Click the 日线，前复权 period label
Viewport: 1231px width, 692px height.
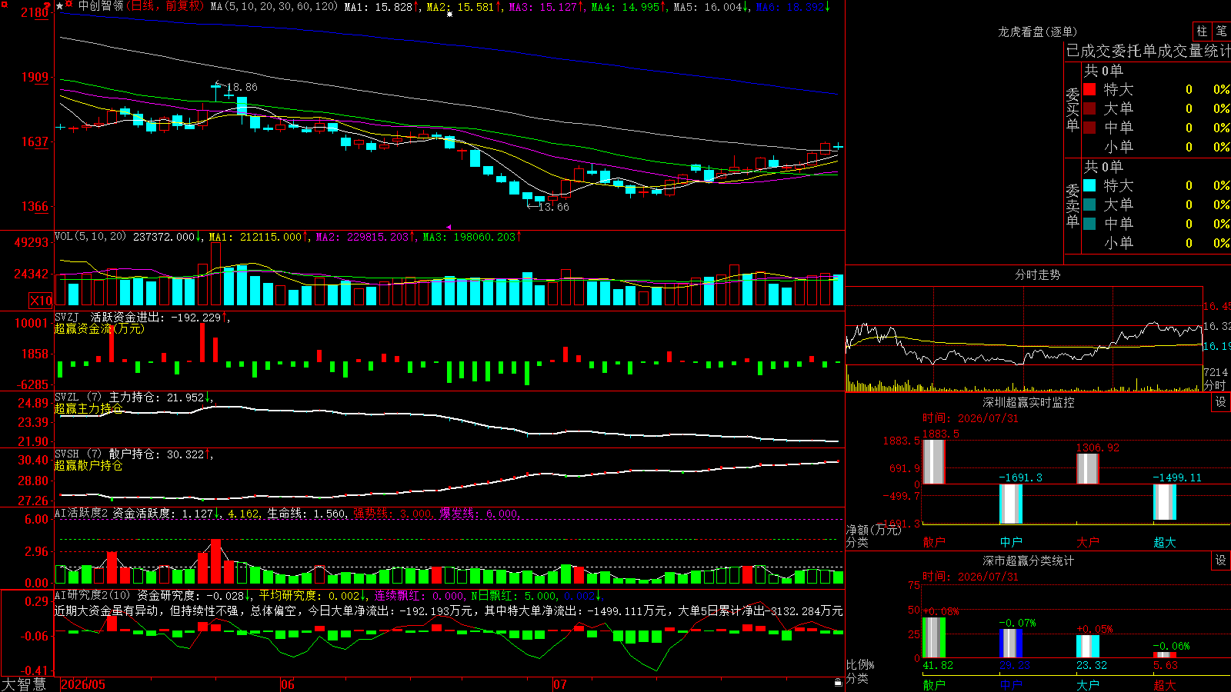[x=165, y=6]
